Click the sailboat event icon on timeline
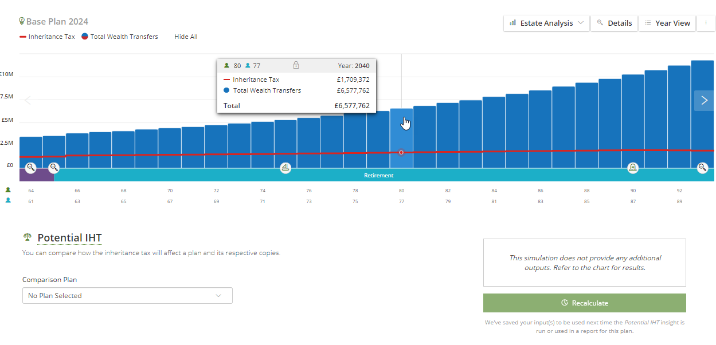The height and width of the screenshot is (345, 716). (285, 168)
